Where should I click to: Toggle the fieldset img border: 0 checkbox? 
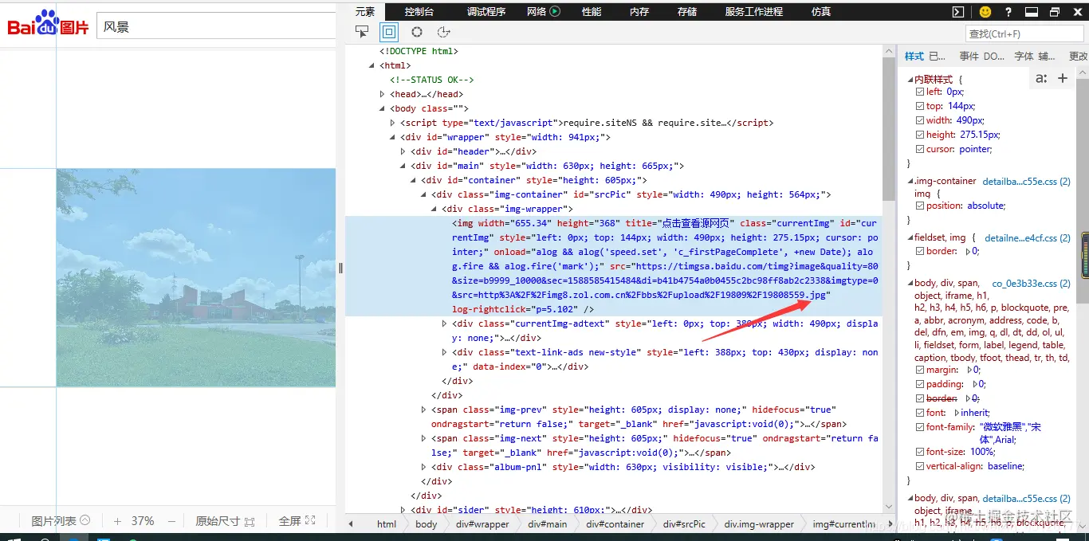920,251
